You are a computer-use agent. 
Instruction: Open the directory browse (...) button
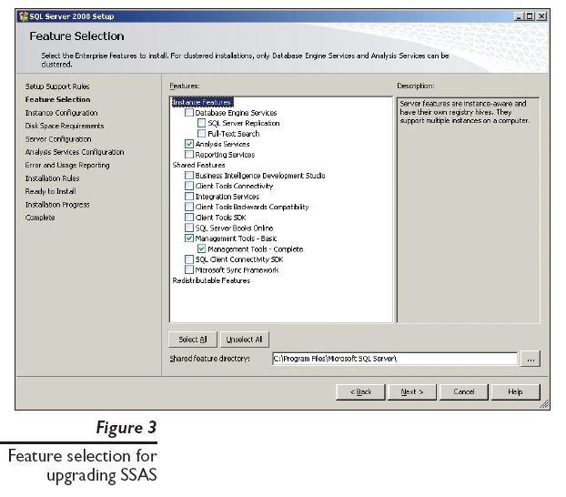(531, 359)
